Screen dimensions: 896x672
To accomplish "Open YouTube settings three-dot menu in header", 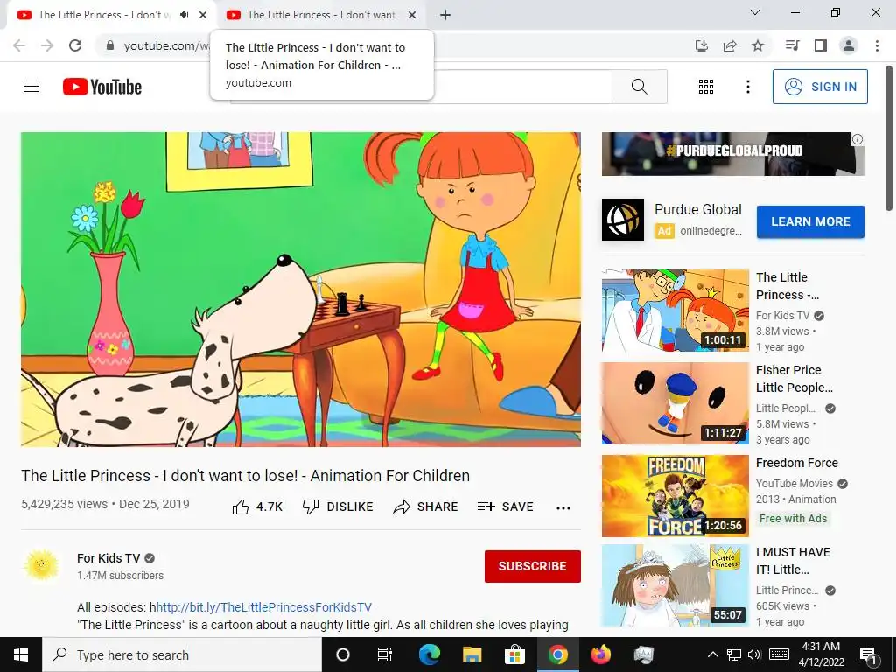I will click(747, 87).
